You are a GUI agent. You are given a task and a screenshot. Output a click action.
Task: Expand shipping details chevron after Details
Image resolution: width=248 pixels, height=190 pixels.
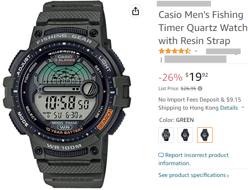click(x=243, y=108)
